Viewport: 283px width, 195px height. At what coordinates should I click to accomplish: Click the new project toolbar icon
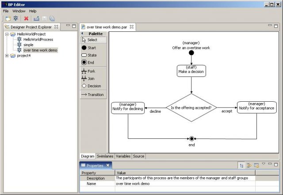coord(8,19)
